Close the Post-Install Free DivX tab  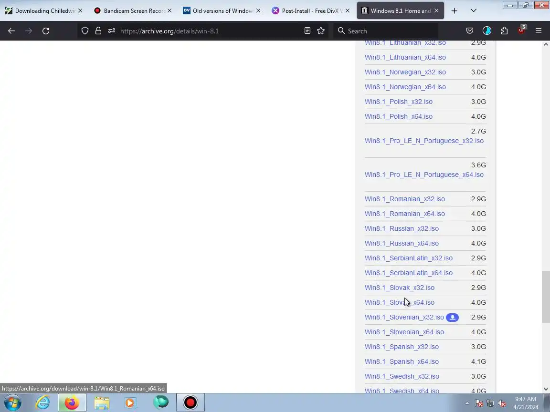coord(347,11)
